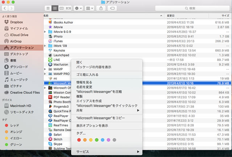The image size is (232, 157).
Task: Open the gear action menu
Action: [x=78, y=8]
